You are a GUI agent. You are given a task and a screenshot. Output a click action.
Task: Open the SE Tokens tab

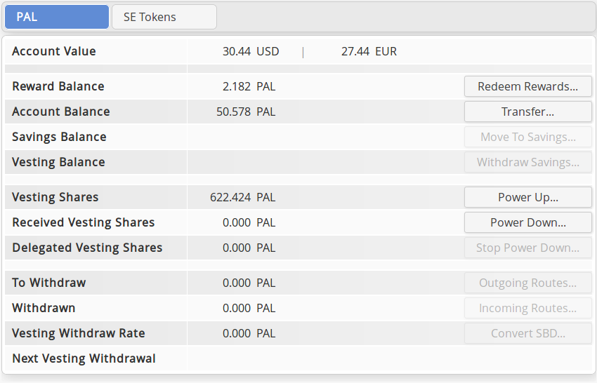click(164, 17)
